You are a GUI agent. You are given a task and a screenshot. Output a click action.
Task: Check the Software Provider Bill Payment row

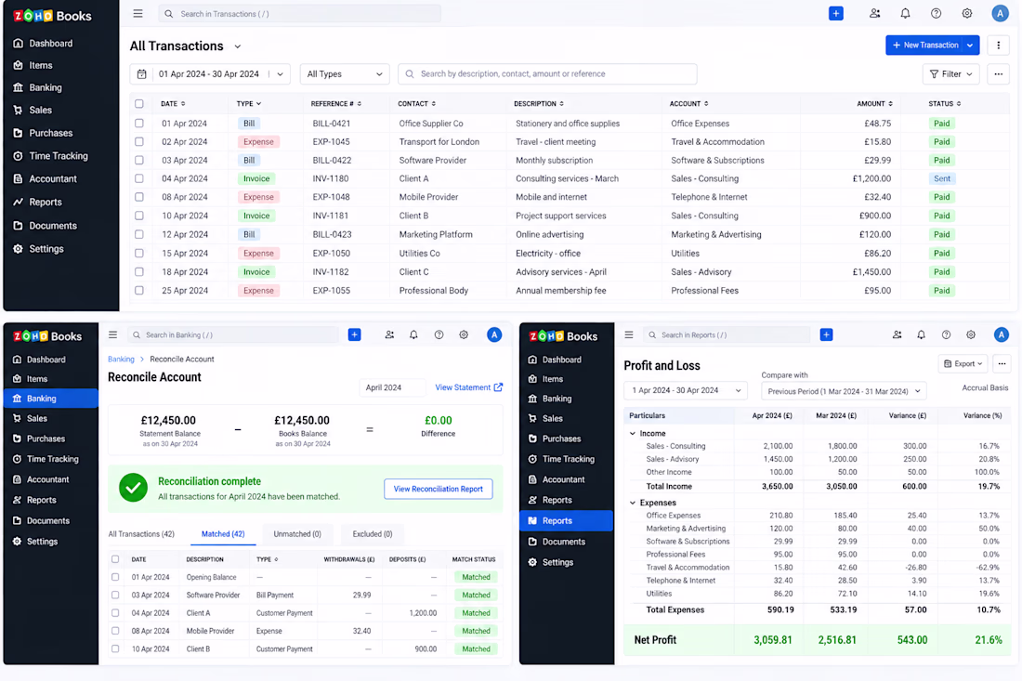click(115, 595)
